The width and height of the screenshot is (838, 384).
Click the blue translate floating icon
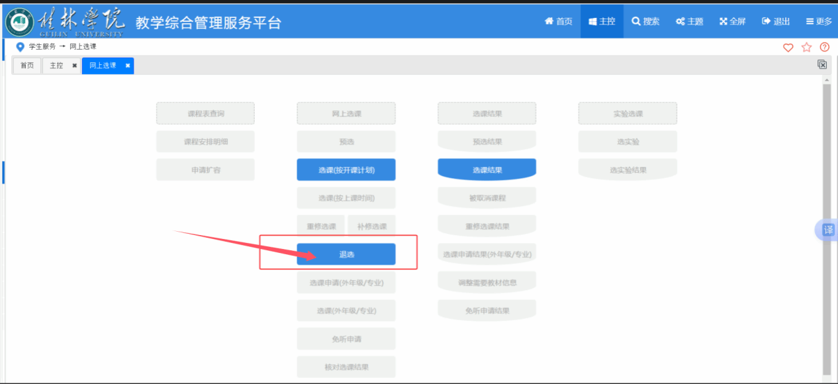[x=828, y=230]
